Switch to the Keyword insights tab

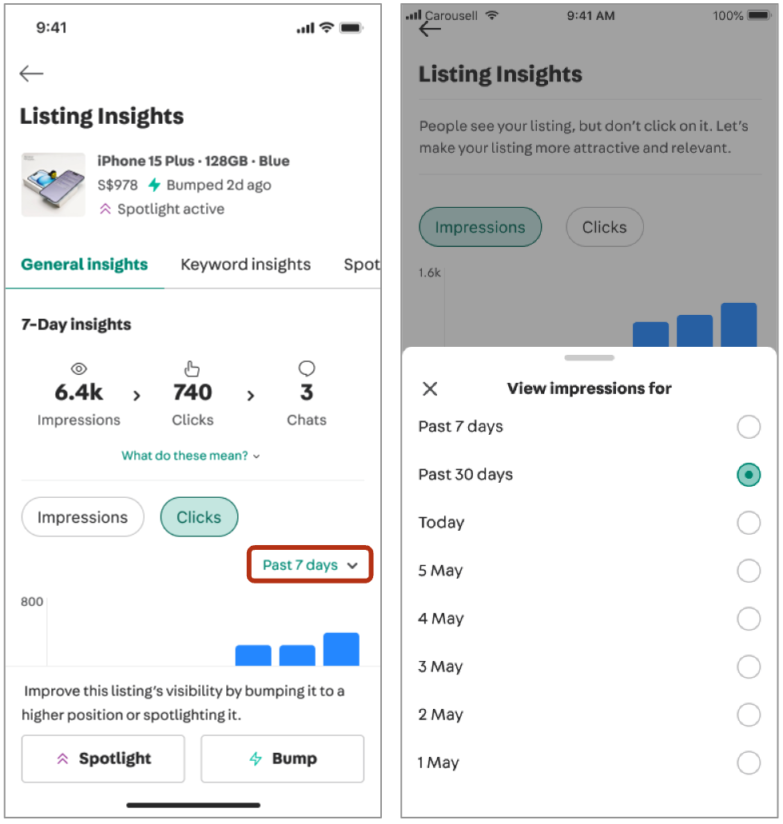point(245,265)
